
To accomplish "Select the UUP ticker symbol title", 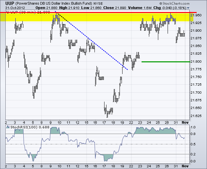I will click(10, 3).
